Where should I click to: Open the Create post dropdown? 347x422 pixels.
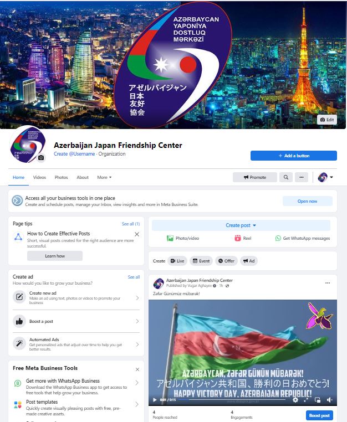241,225
